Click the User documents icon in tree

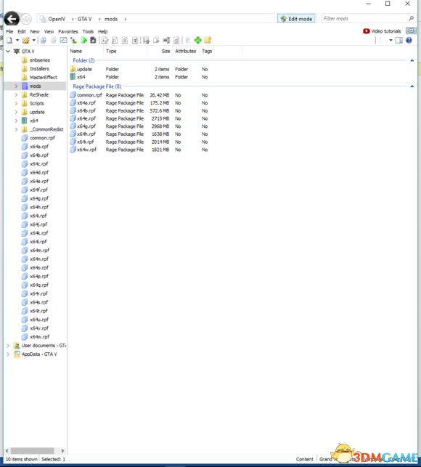[x=17, y=346]
